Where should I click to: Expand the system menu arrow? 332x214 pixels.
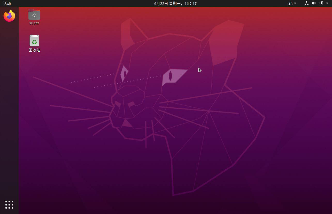click(x=327, y=3)
